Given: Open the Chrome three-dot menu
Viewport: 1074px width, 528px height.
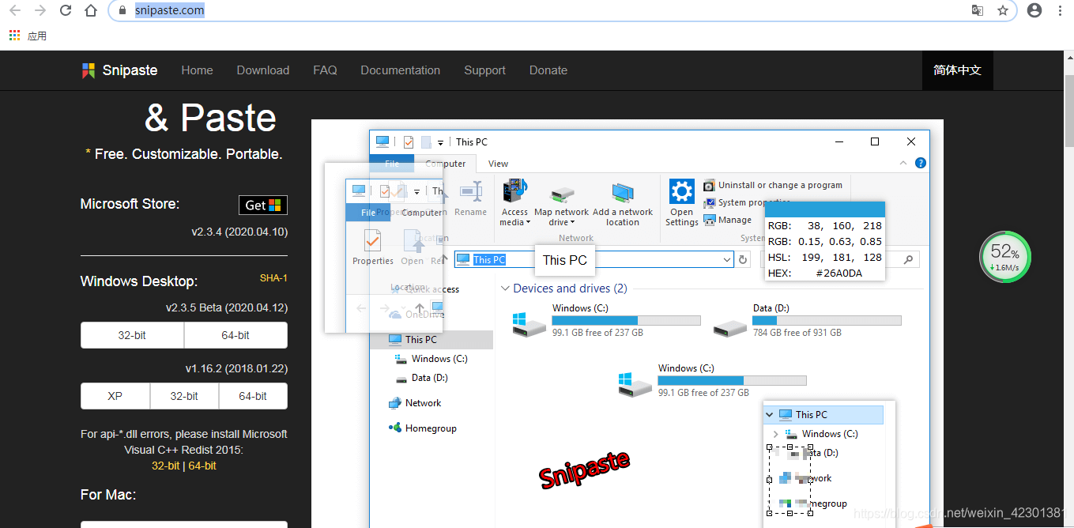Looking at the screenshot, I should 1061,10.
